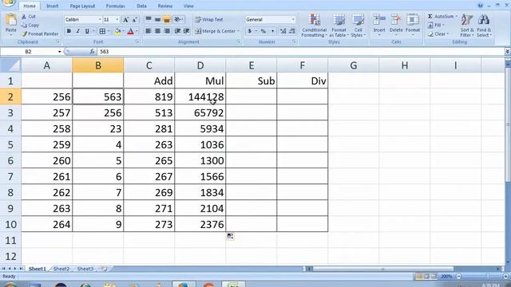Apply cell borders button
This screenshot has width=511, height=287.
pos(102,31)
